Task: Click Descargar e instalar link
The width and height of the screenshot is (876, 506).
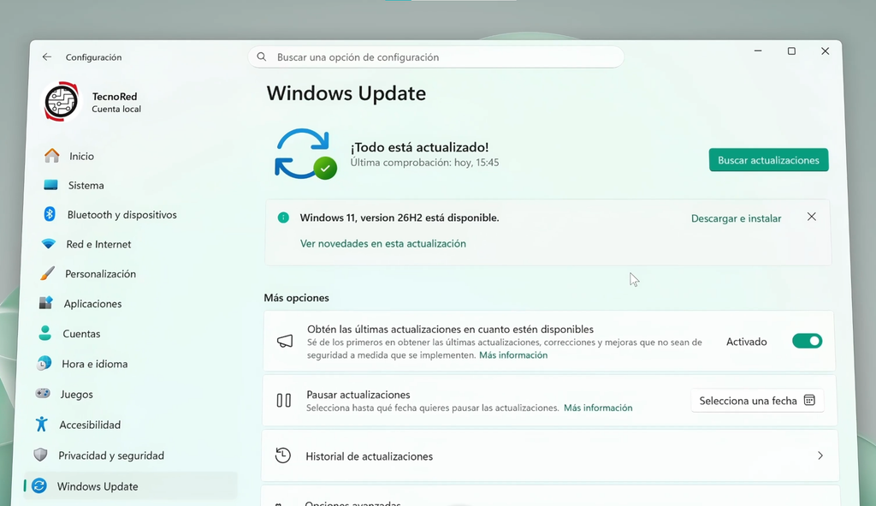Action: (737, 218)
